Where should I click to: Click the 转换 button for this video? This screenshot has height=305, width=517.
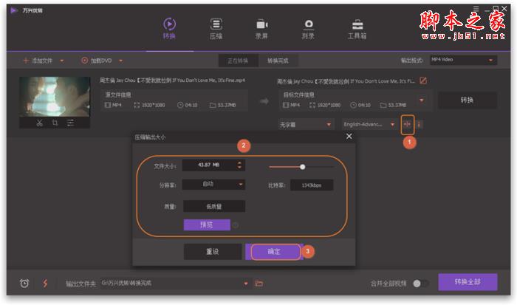(x=468, y=100)
